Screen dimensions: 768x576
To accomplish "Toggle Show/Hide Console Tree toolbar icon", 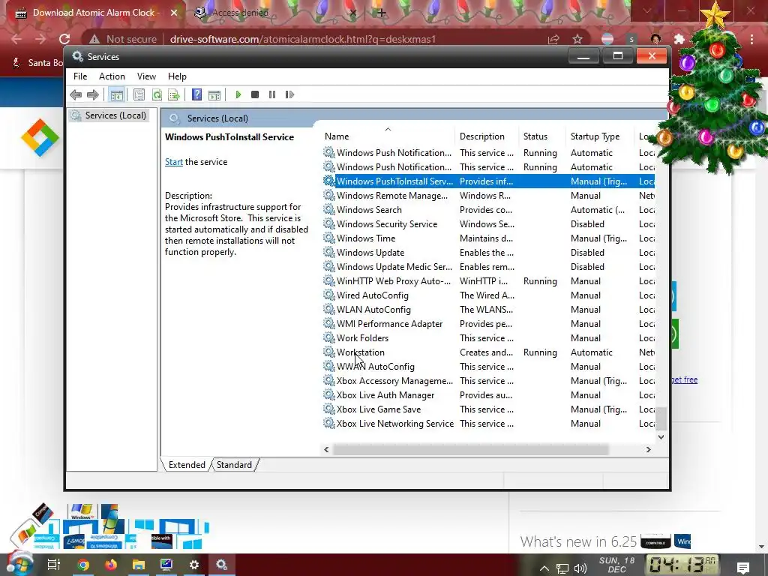I will pos(116,94).
